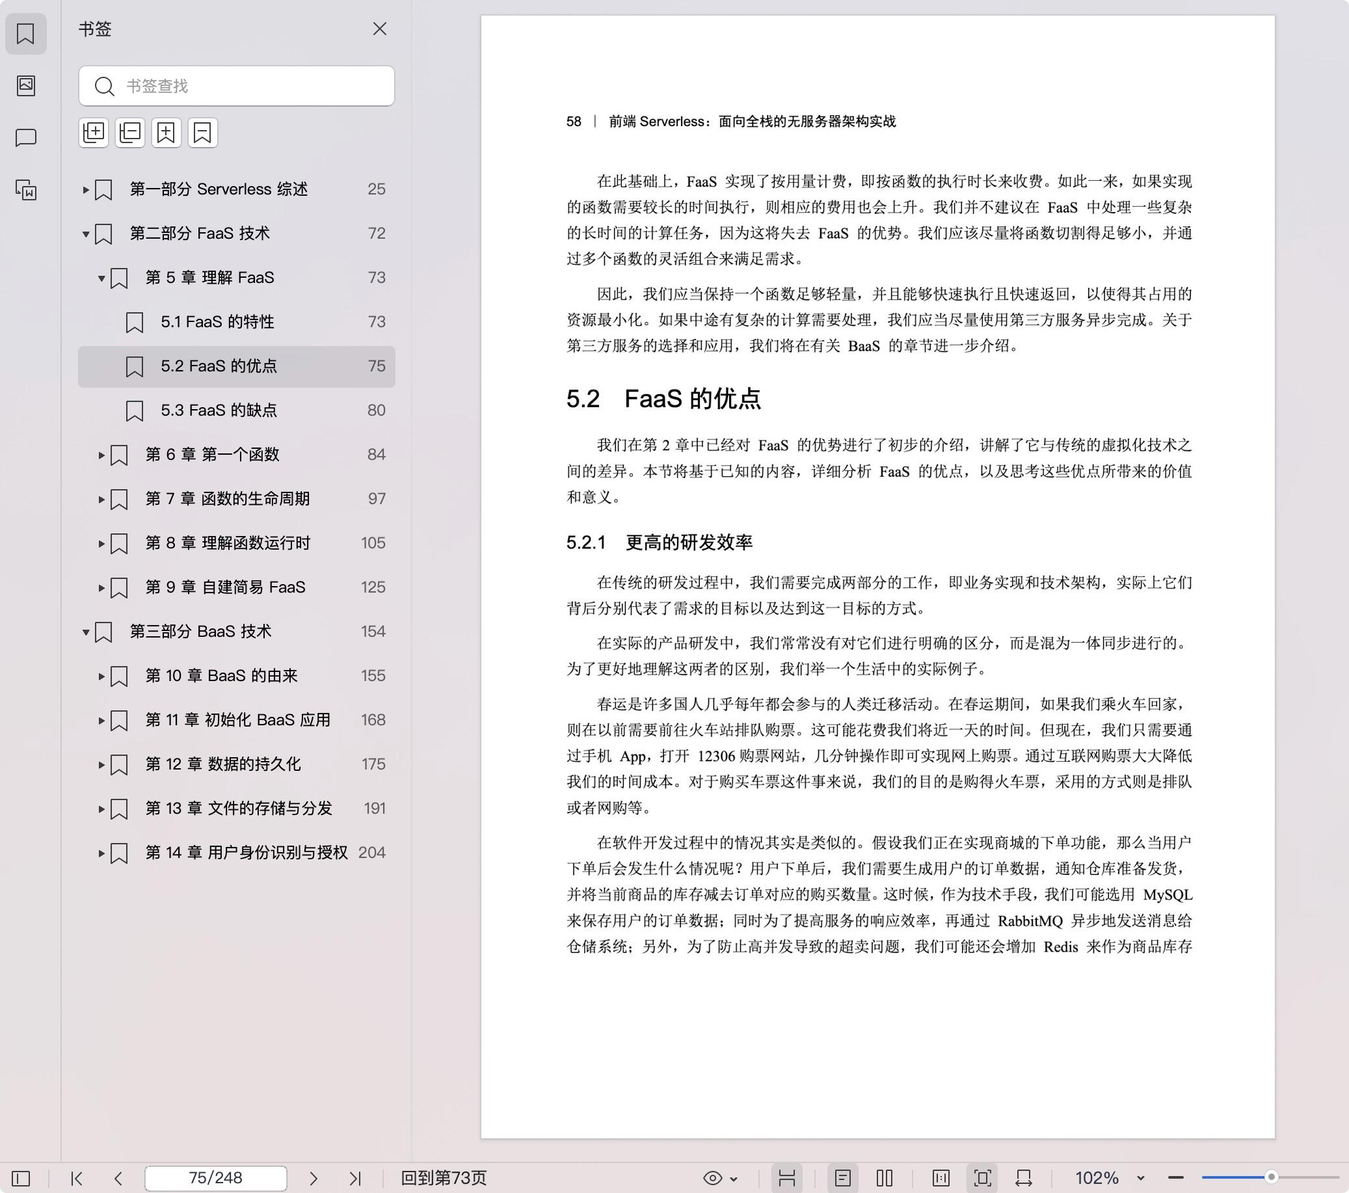Select two-page layout icon
The image size is (1349, 1193).
point(885,1179)
